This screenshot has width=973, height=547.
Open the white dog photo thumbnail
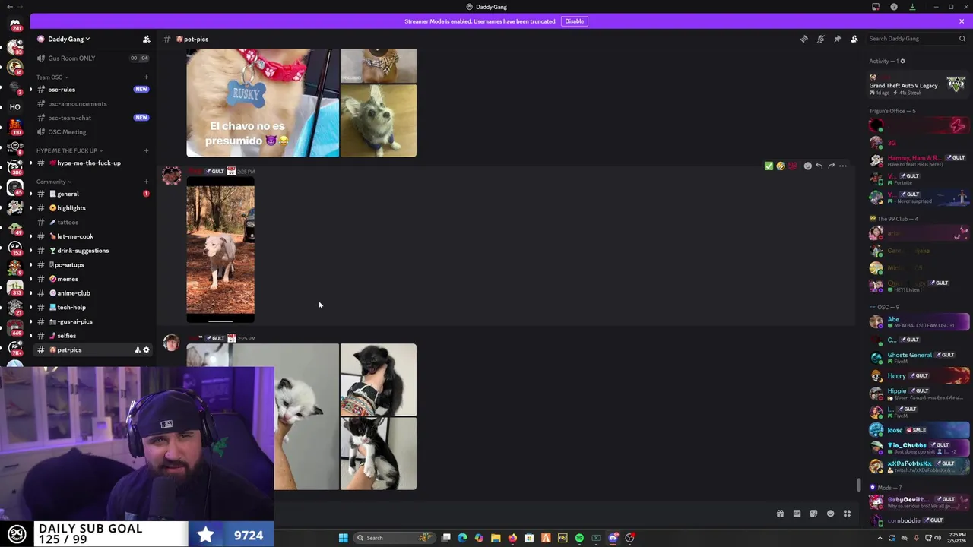(220, 250)
